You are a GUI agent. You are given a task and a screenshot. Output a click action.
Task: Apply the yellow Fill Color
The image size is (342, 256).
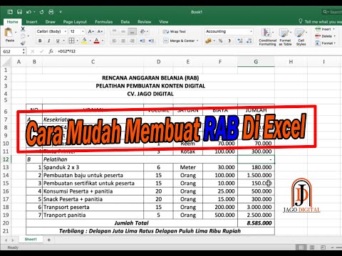click(x=84, y=41)
